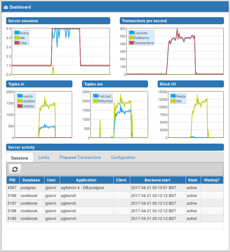The image size is (230, 252).
Task: Click the green Hits legend swatch
Action: (173, 101)
